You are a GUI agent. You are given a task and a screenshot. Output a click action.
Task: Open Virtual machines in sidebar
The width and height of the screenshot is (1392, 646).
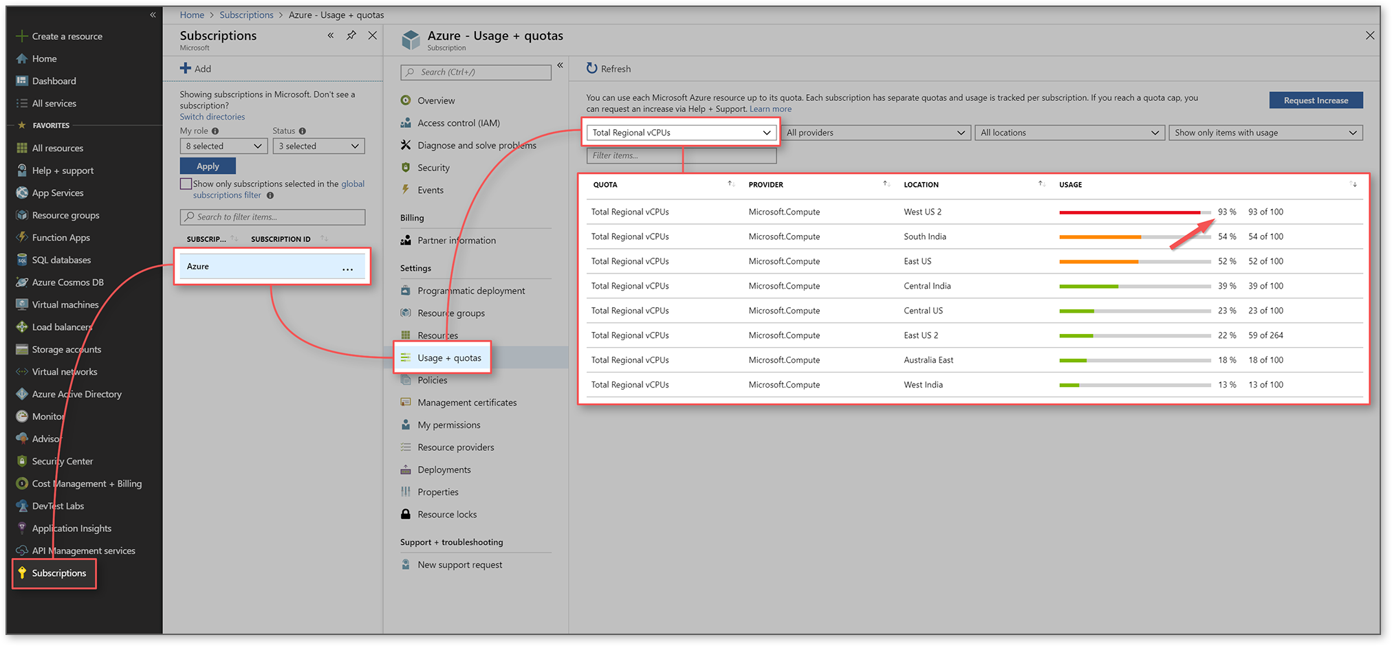coord(65,304)
